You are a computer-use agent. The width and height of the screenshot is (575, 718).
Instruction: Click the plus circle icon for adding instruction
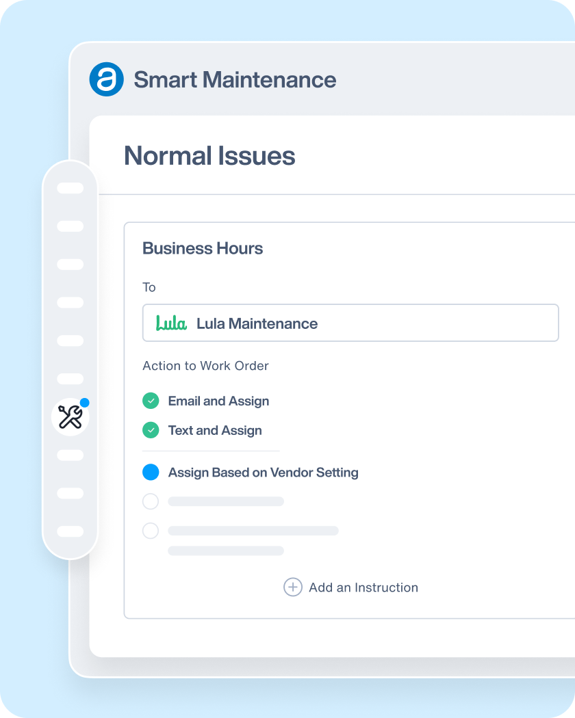[292, 587]
